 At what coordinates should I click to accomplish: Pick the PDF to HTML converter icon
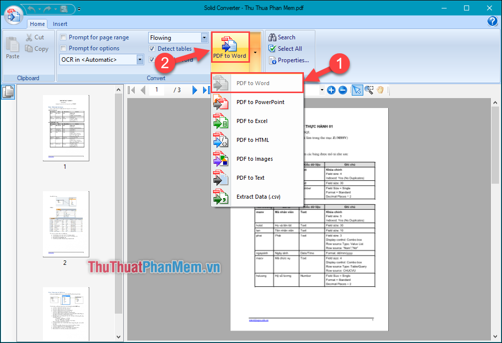coord(221,140)
